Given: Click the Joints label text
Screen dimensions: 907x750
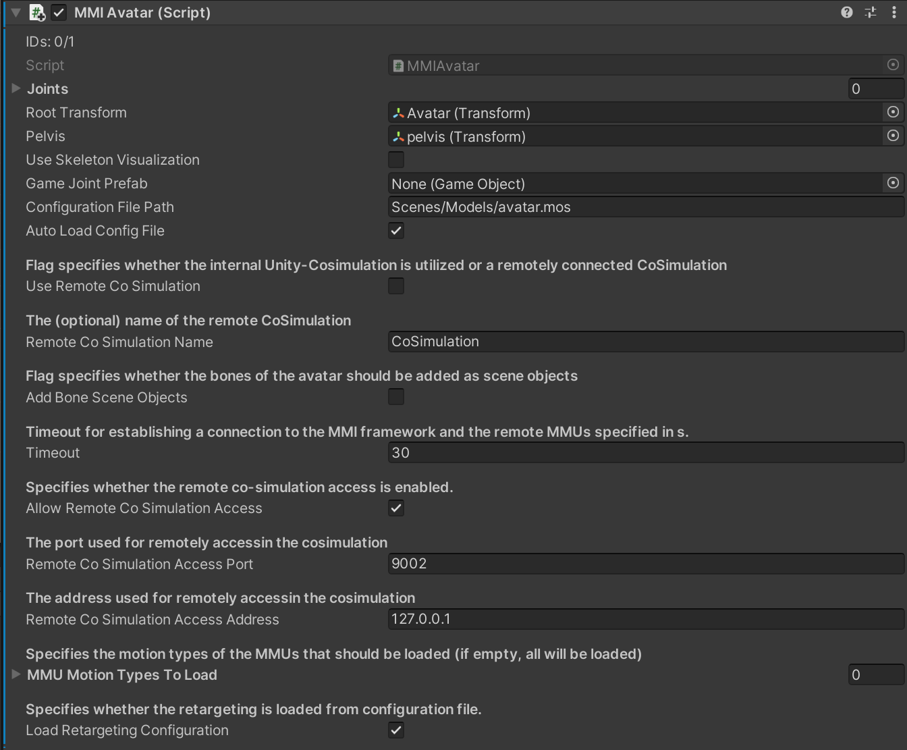Looking at the screenshot, I should 47,88.
